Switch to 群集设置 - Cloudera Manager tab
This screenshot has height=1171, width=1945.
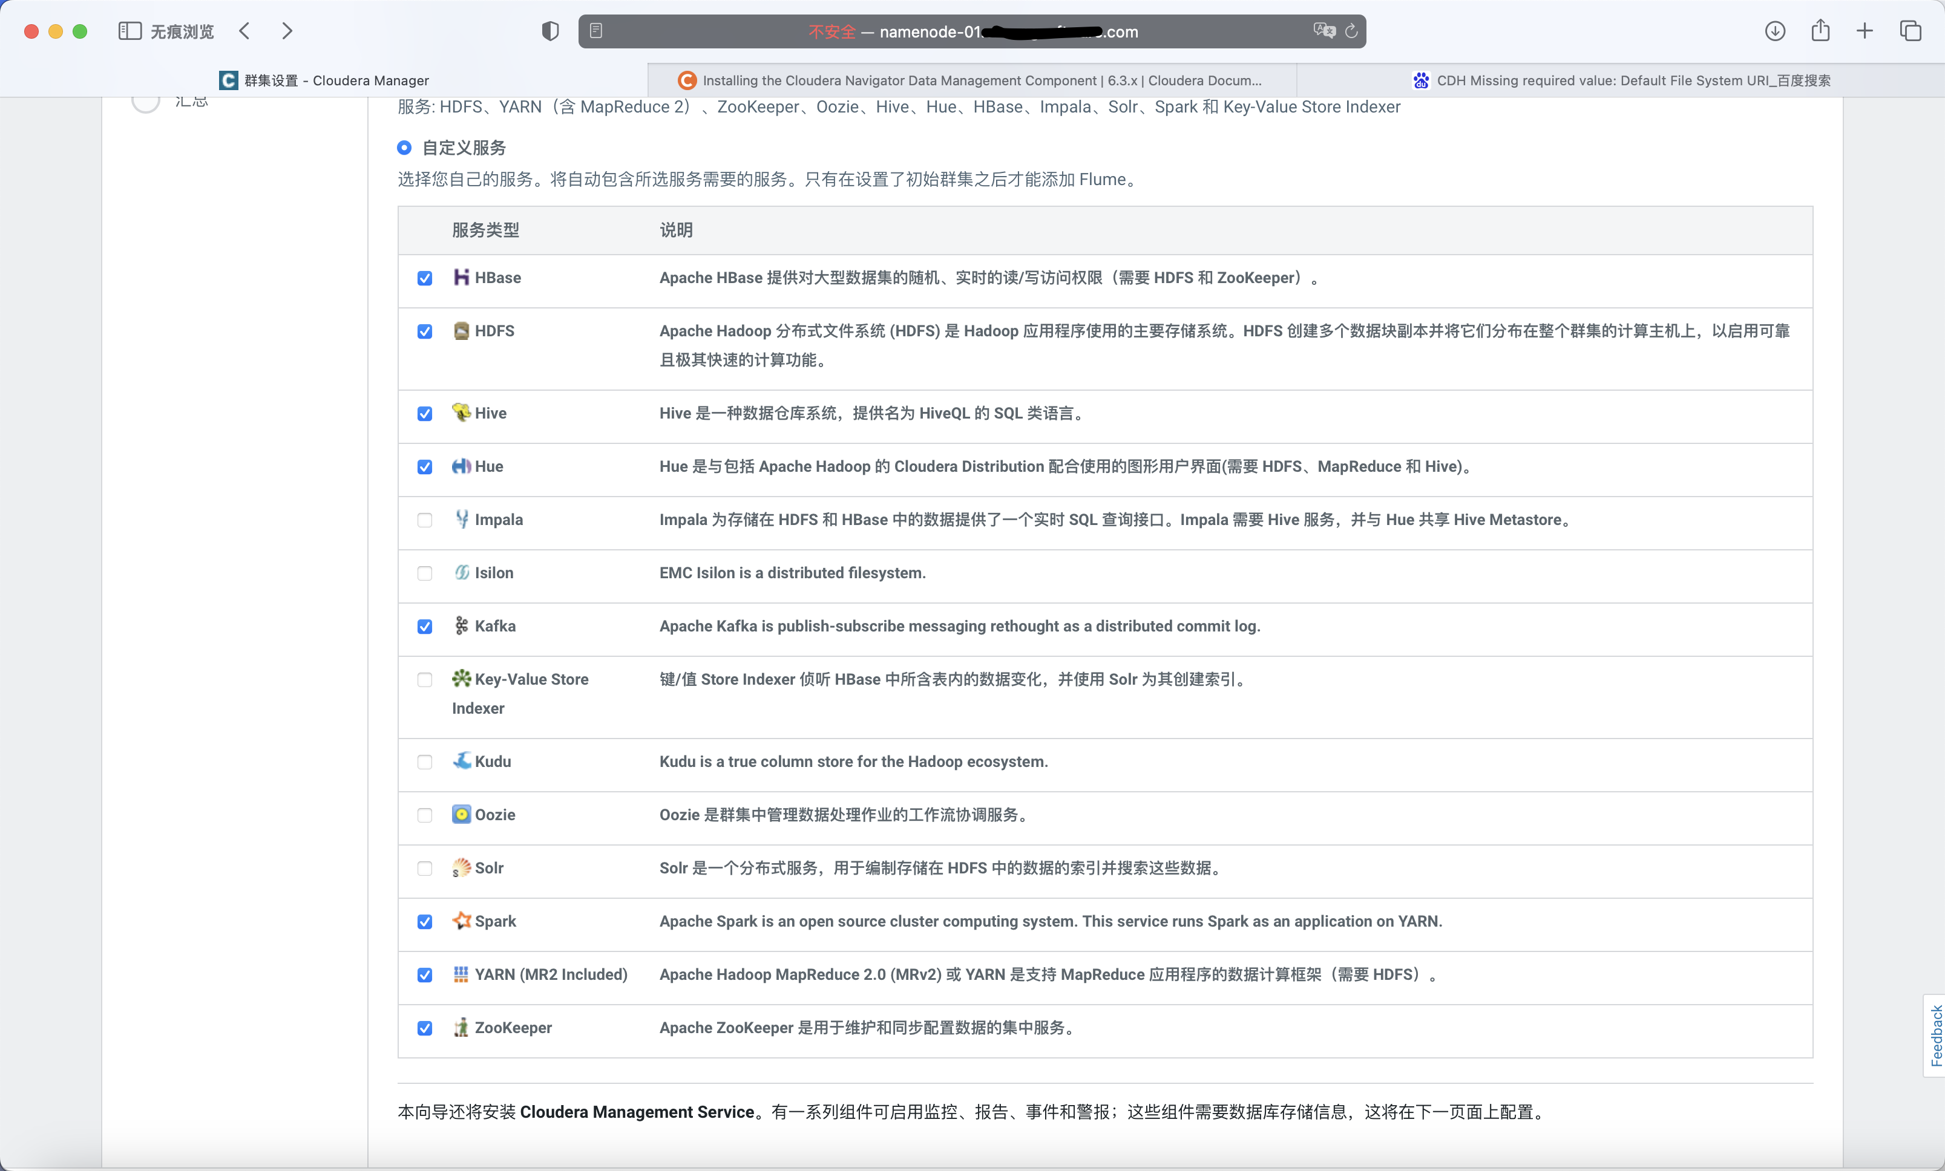point(324,80)
